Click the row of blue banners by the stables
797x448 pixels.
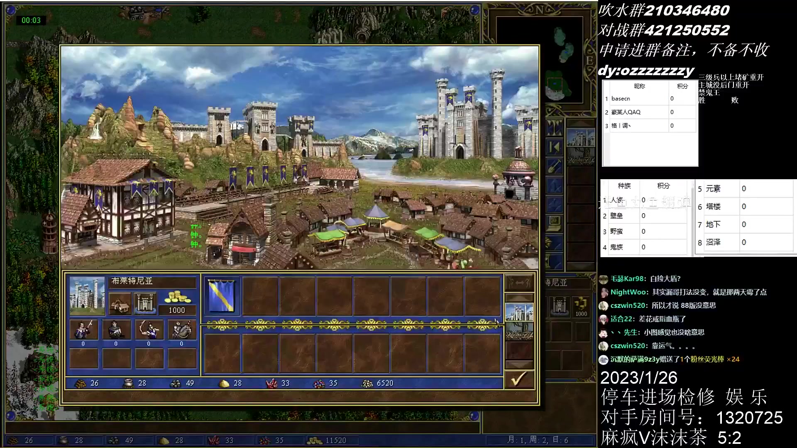[268, 176]
